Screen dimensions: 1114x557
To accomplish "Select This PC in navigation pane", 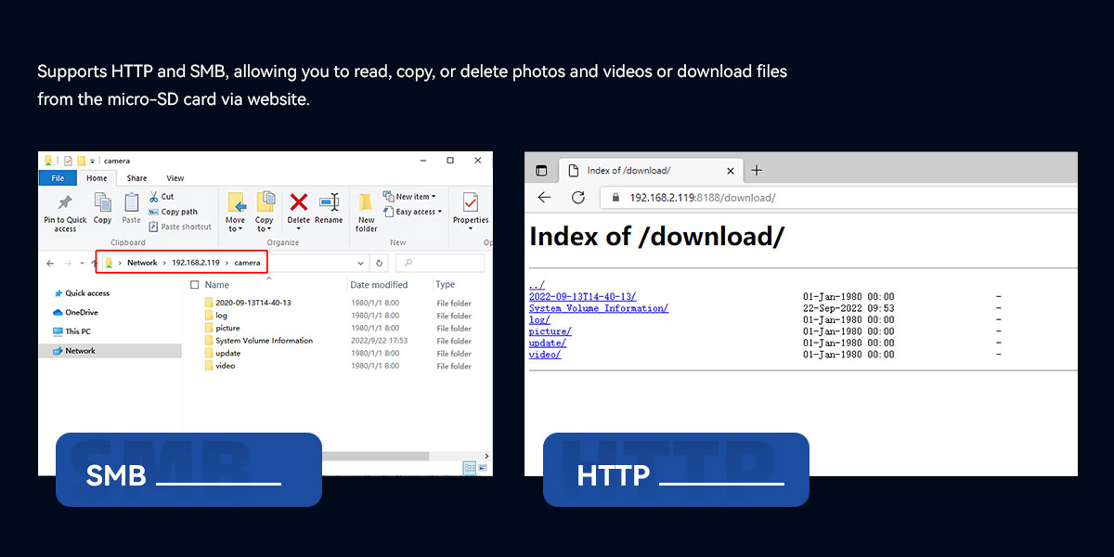I will tap(78, 331).
